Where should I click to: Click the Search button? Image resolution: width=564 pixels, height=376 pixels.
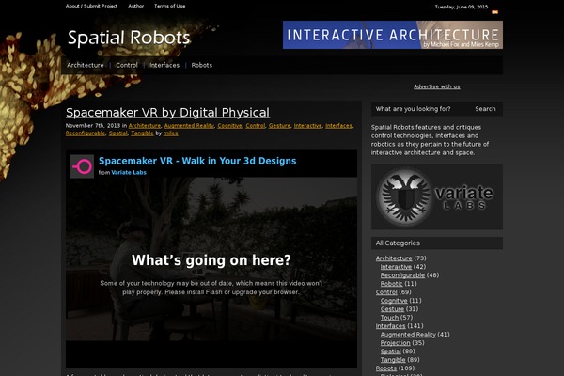pyautogui.click(x=485, y=109)
